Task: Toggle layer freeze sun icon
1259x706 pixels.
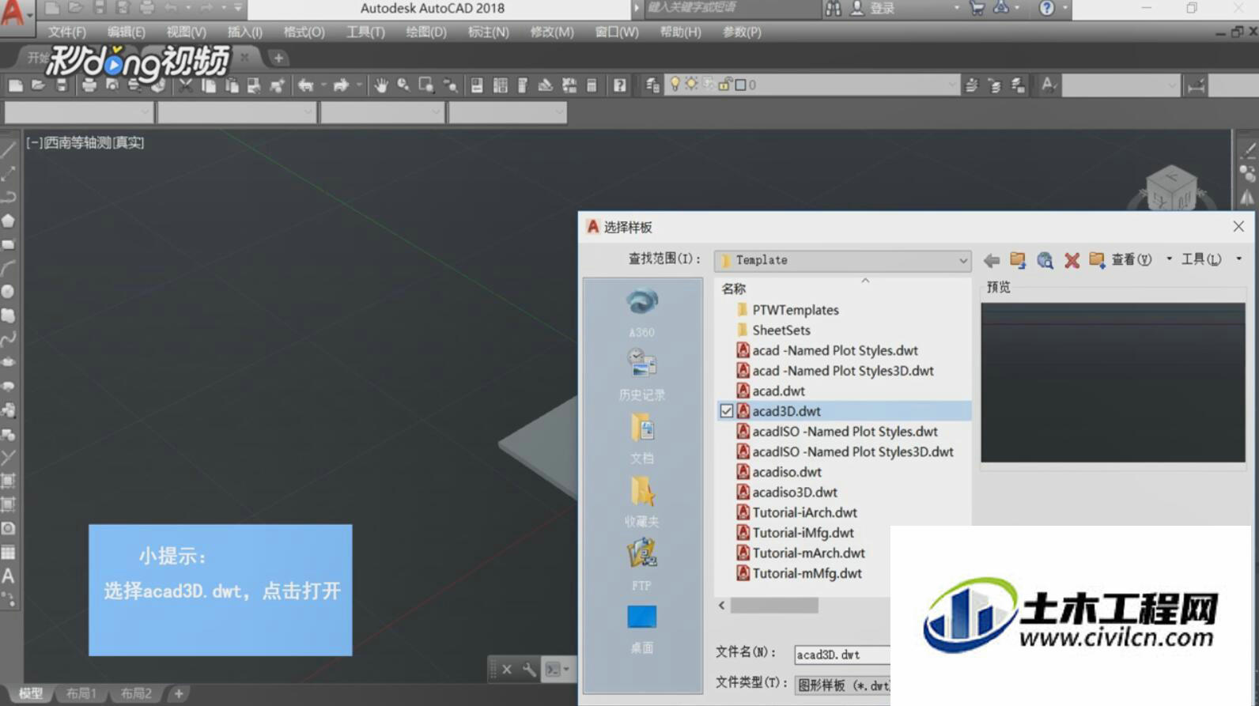Action: point(691,84)
